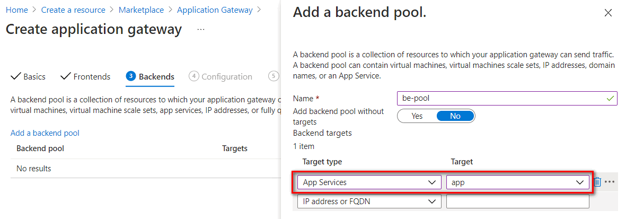Open more options ellipsis for target row
Viewport: 626px width, 219px height.
[x=610, y=182]
